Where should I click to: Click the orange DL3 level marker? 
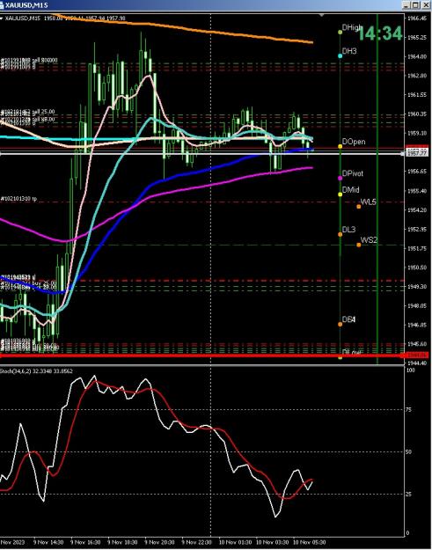pyautogui.click(x=340, y=234)
